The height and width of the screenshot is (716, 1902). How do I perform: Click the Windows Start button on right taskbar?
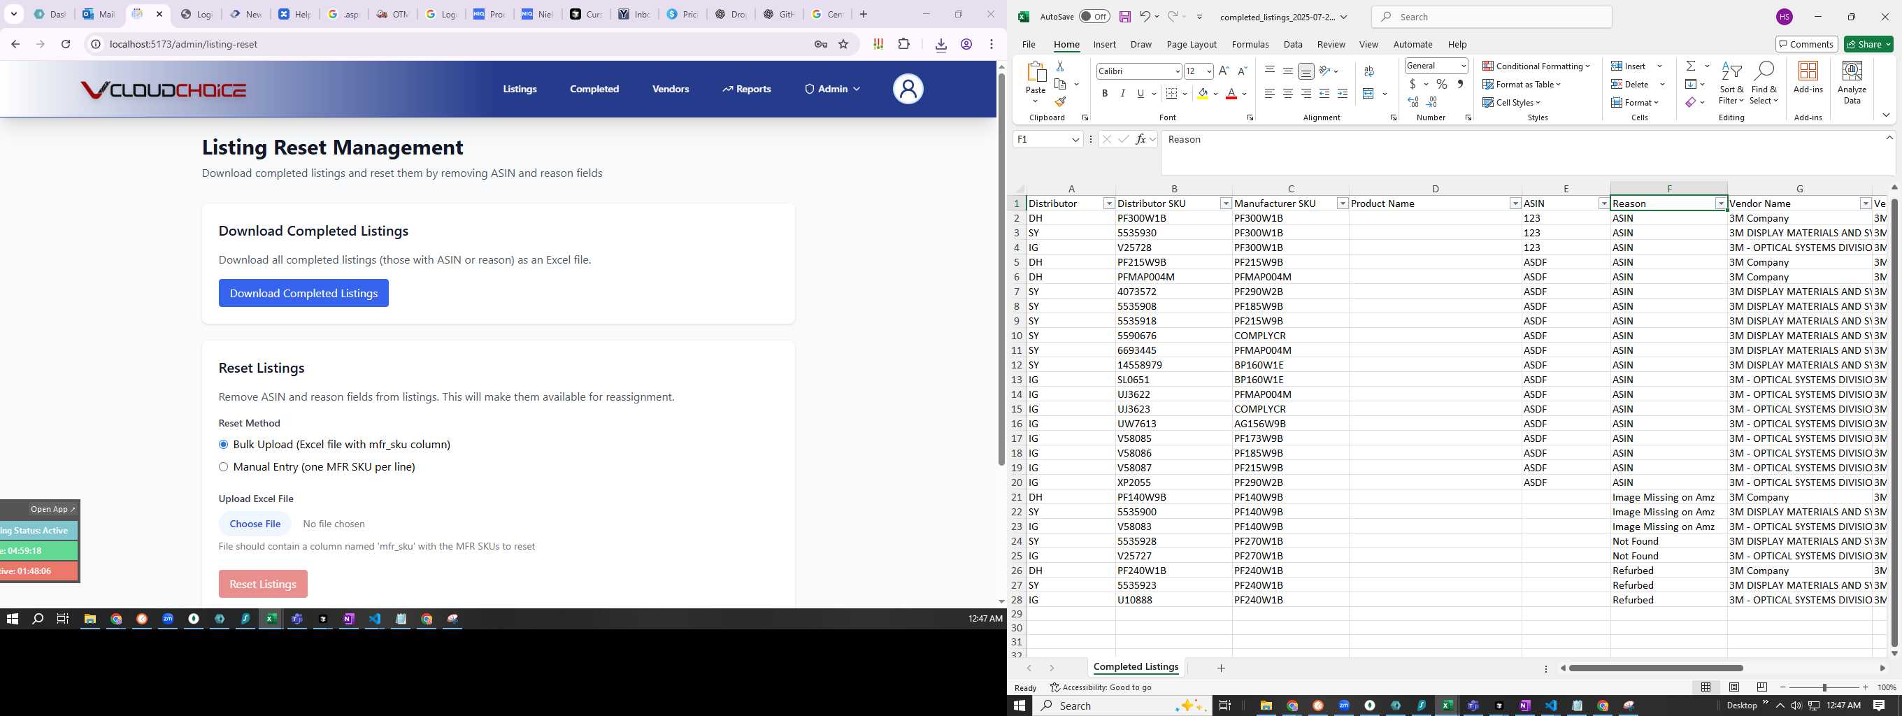[1020, 706]
